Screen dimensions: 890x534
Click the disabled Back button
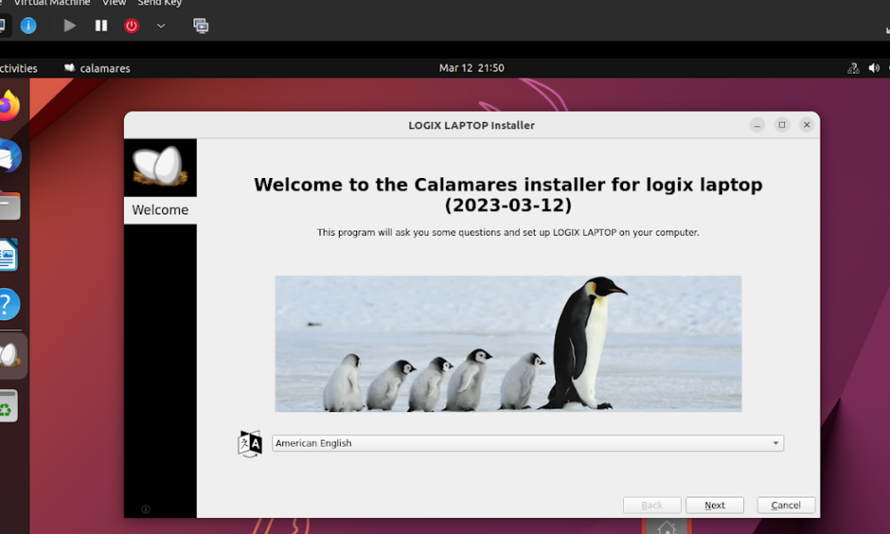coord(652,505)
